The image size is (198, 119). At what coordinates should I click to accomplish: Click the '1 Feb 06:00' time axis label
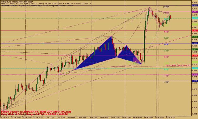tap(71, 118)
